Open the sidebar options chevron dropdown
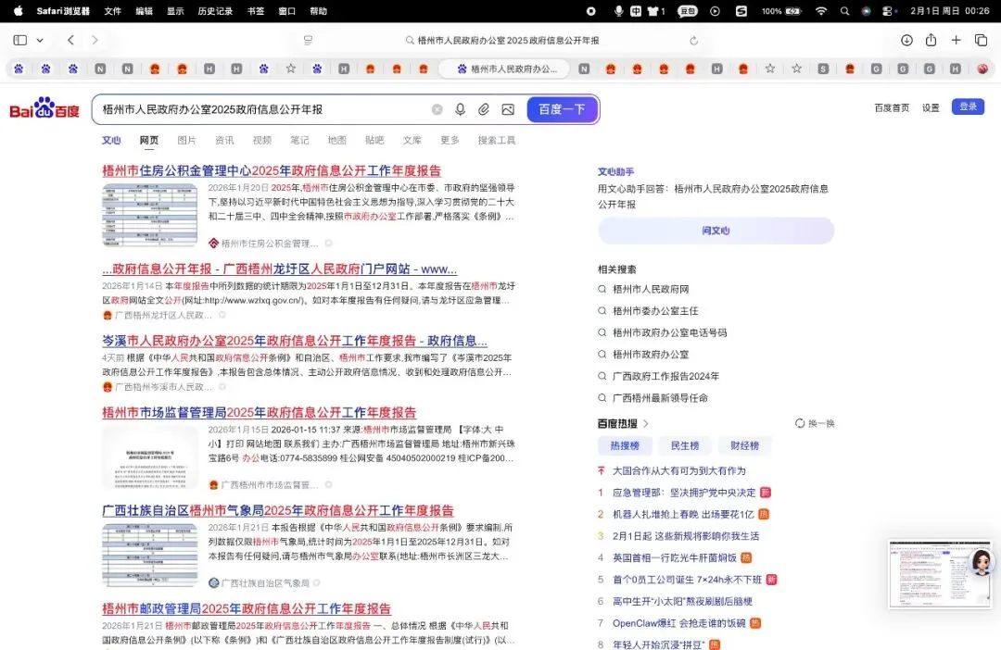 click(x=40, y=40)
